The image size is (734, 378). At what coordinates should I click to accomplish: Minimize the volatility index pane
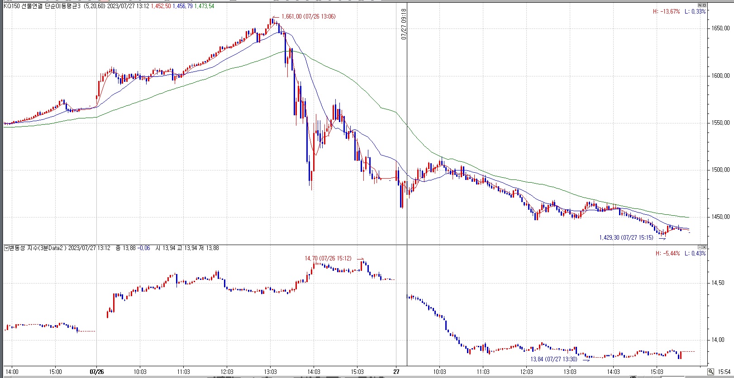700,247
